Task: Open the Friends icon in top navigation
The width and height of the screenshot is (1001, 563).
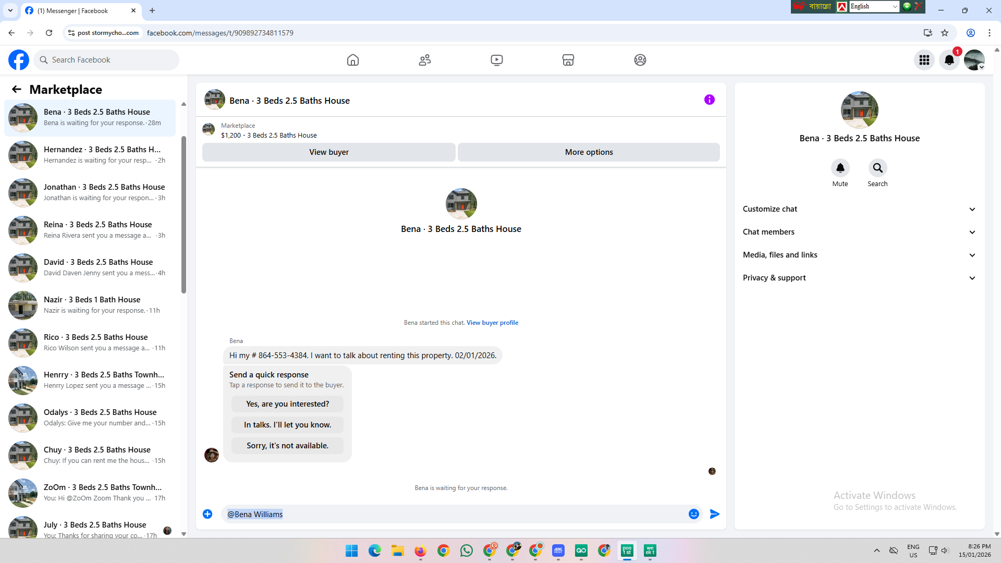Action: pos(425,60)
